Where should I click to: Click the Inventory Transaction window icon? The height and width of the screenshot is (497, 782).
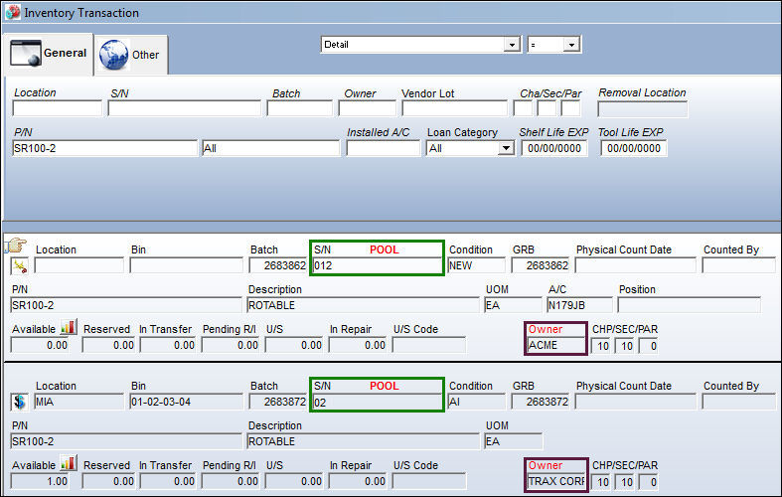tap(12, 12)
